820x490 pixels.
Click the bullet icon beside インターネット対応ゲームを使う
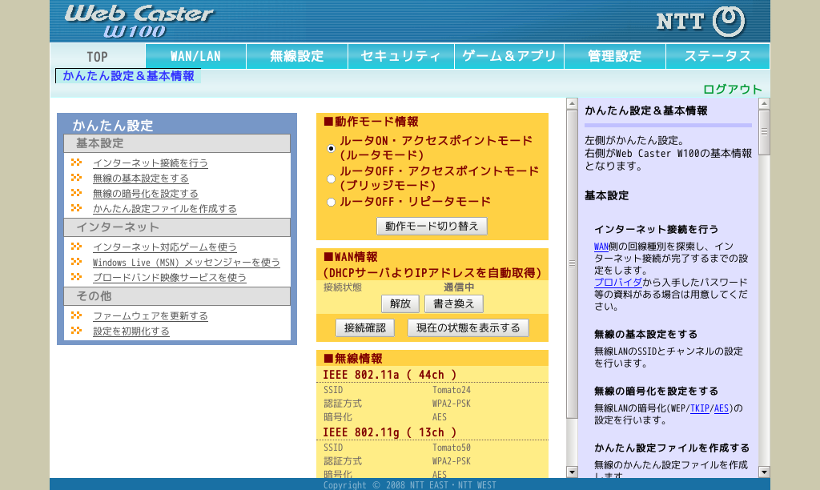[78, 247]
